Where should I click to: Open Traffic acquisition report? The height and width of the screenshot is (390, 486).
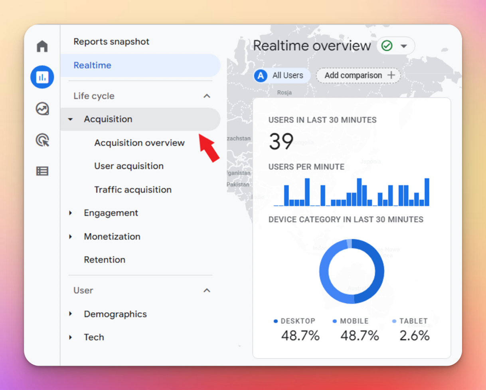click(x=133, y=190)
